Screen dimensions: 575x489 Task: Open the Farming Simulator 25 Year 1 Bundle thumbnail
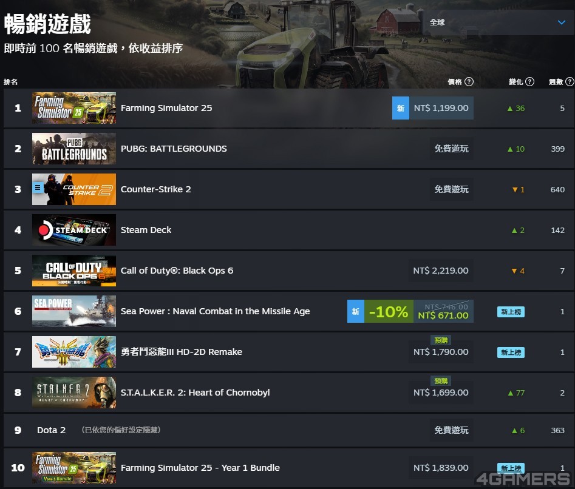pyautogui.click(x=74, y=468)
